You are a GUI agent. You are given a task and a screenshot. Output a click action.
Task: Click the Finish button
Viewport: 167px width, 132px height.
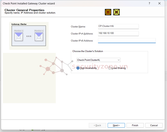[135, 125]
